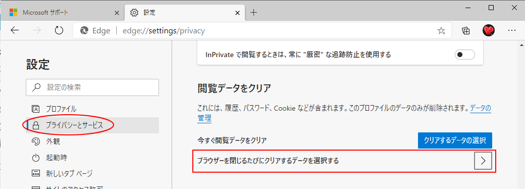Click the power icon next to 起動時

[35, 158]
